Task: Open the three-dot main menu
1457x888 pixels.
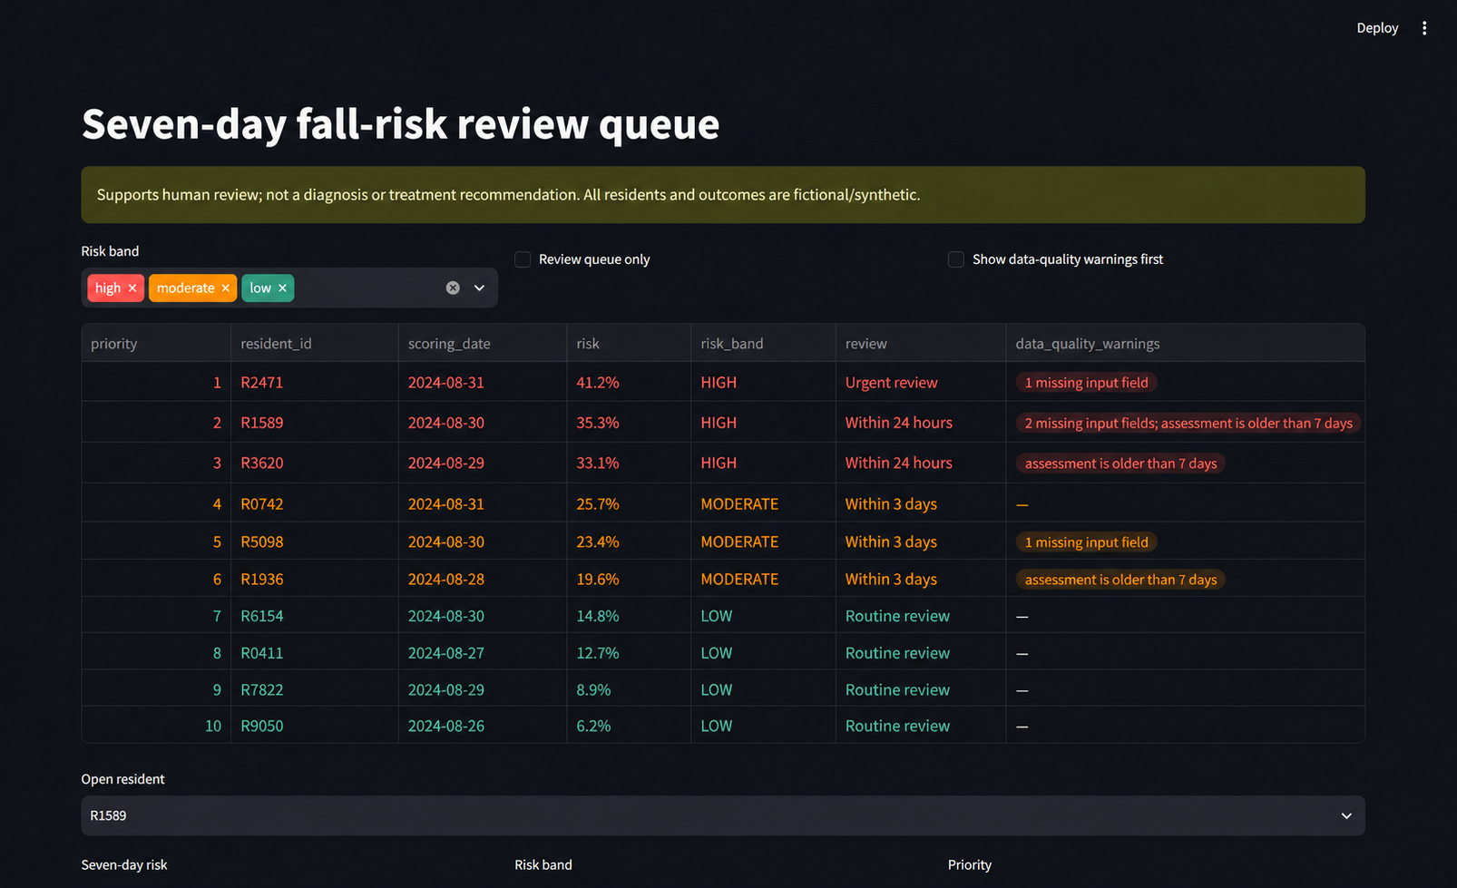Action: 1424,28
